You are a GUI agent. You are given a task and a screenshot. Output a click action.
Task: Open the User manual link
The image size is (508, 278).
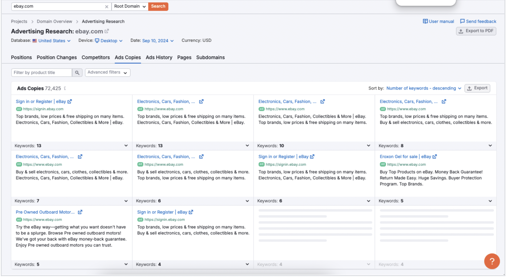[x=438, y=21]
